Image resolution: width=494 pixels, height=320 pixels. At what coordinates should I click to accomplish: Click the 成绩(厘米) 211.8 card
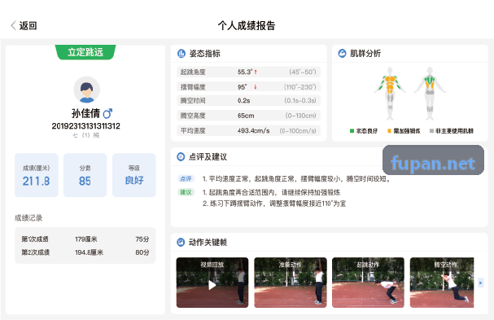point(37,175)
